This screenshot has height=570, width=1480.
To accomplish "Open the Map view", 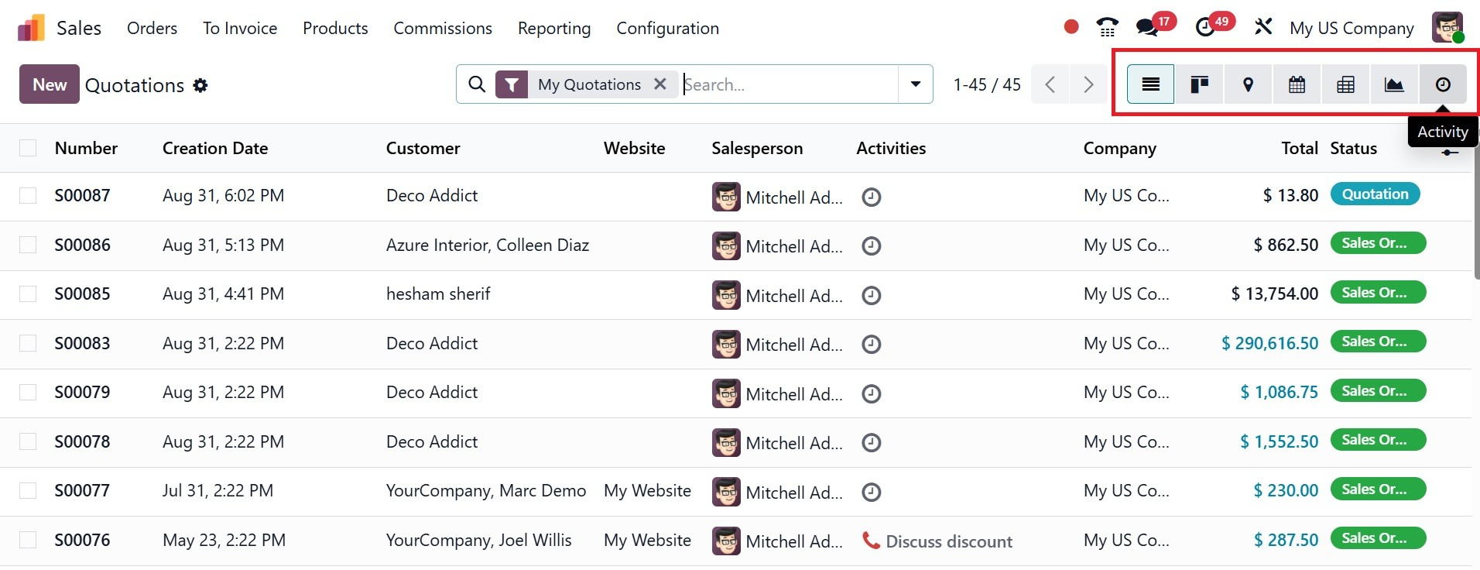I will pos(1248,84).
